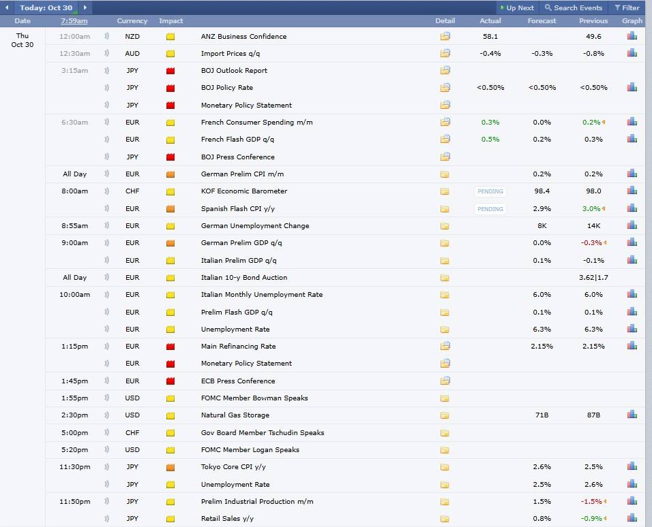Click the Up Next menu item
The image size is (652, 527).
516,7
